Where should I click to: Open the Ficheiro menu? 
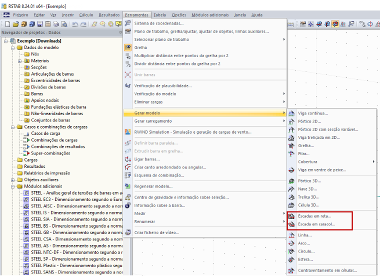pyautogui.click(x=20, y=15)
